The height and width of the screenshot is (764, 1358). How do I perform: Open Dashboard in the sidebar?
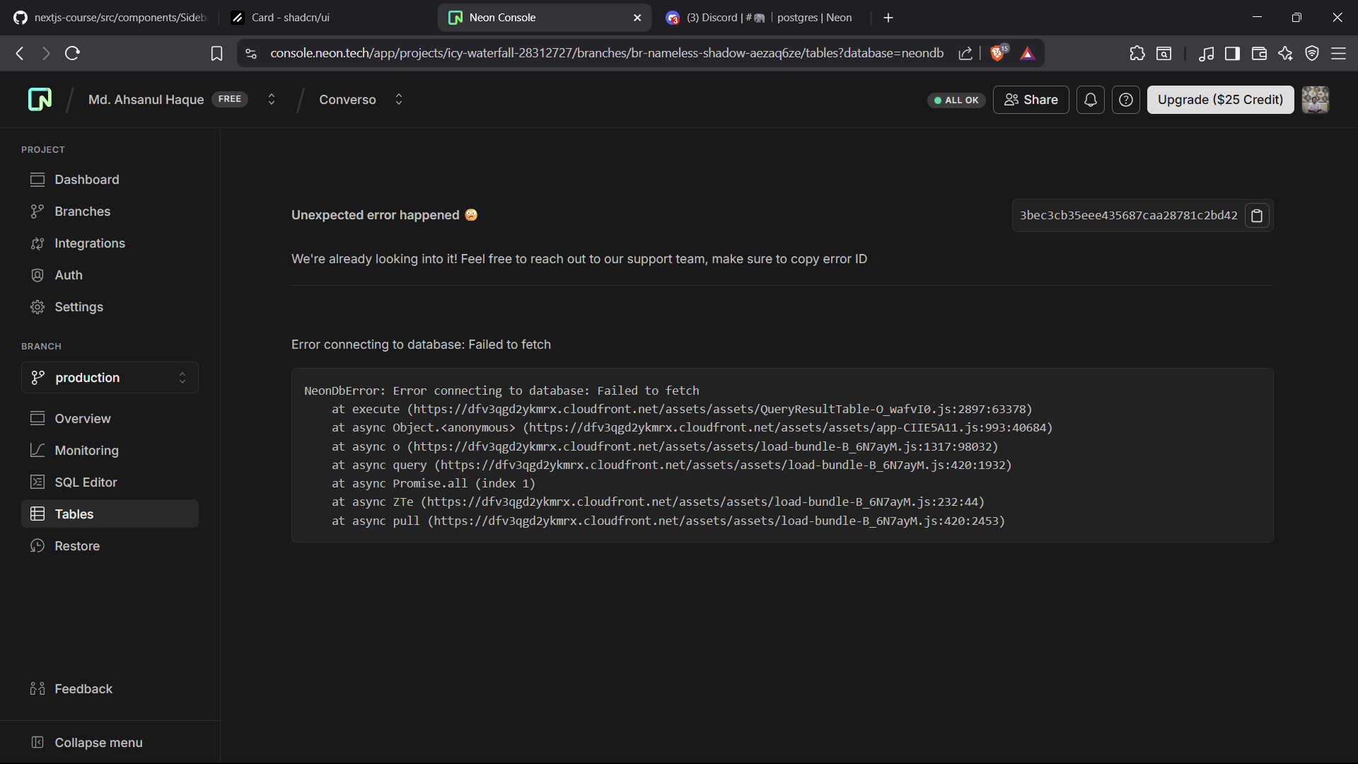[110, 180]
